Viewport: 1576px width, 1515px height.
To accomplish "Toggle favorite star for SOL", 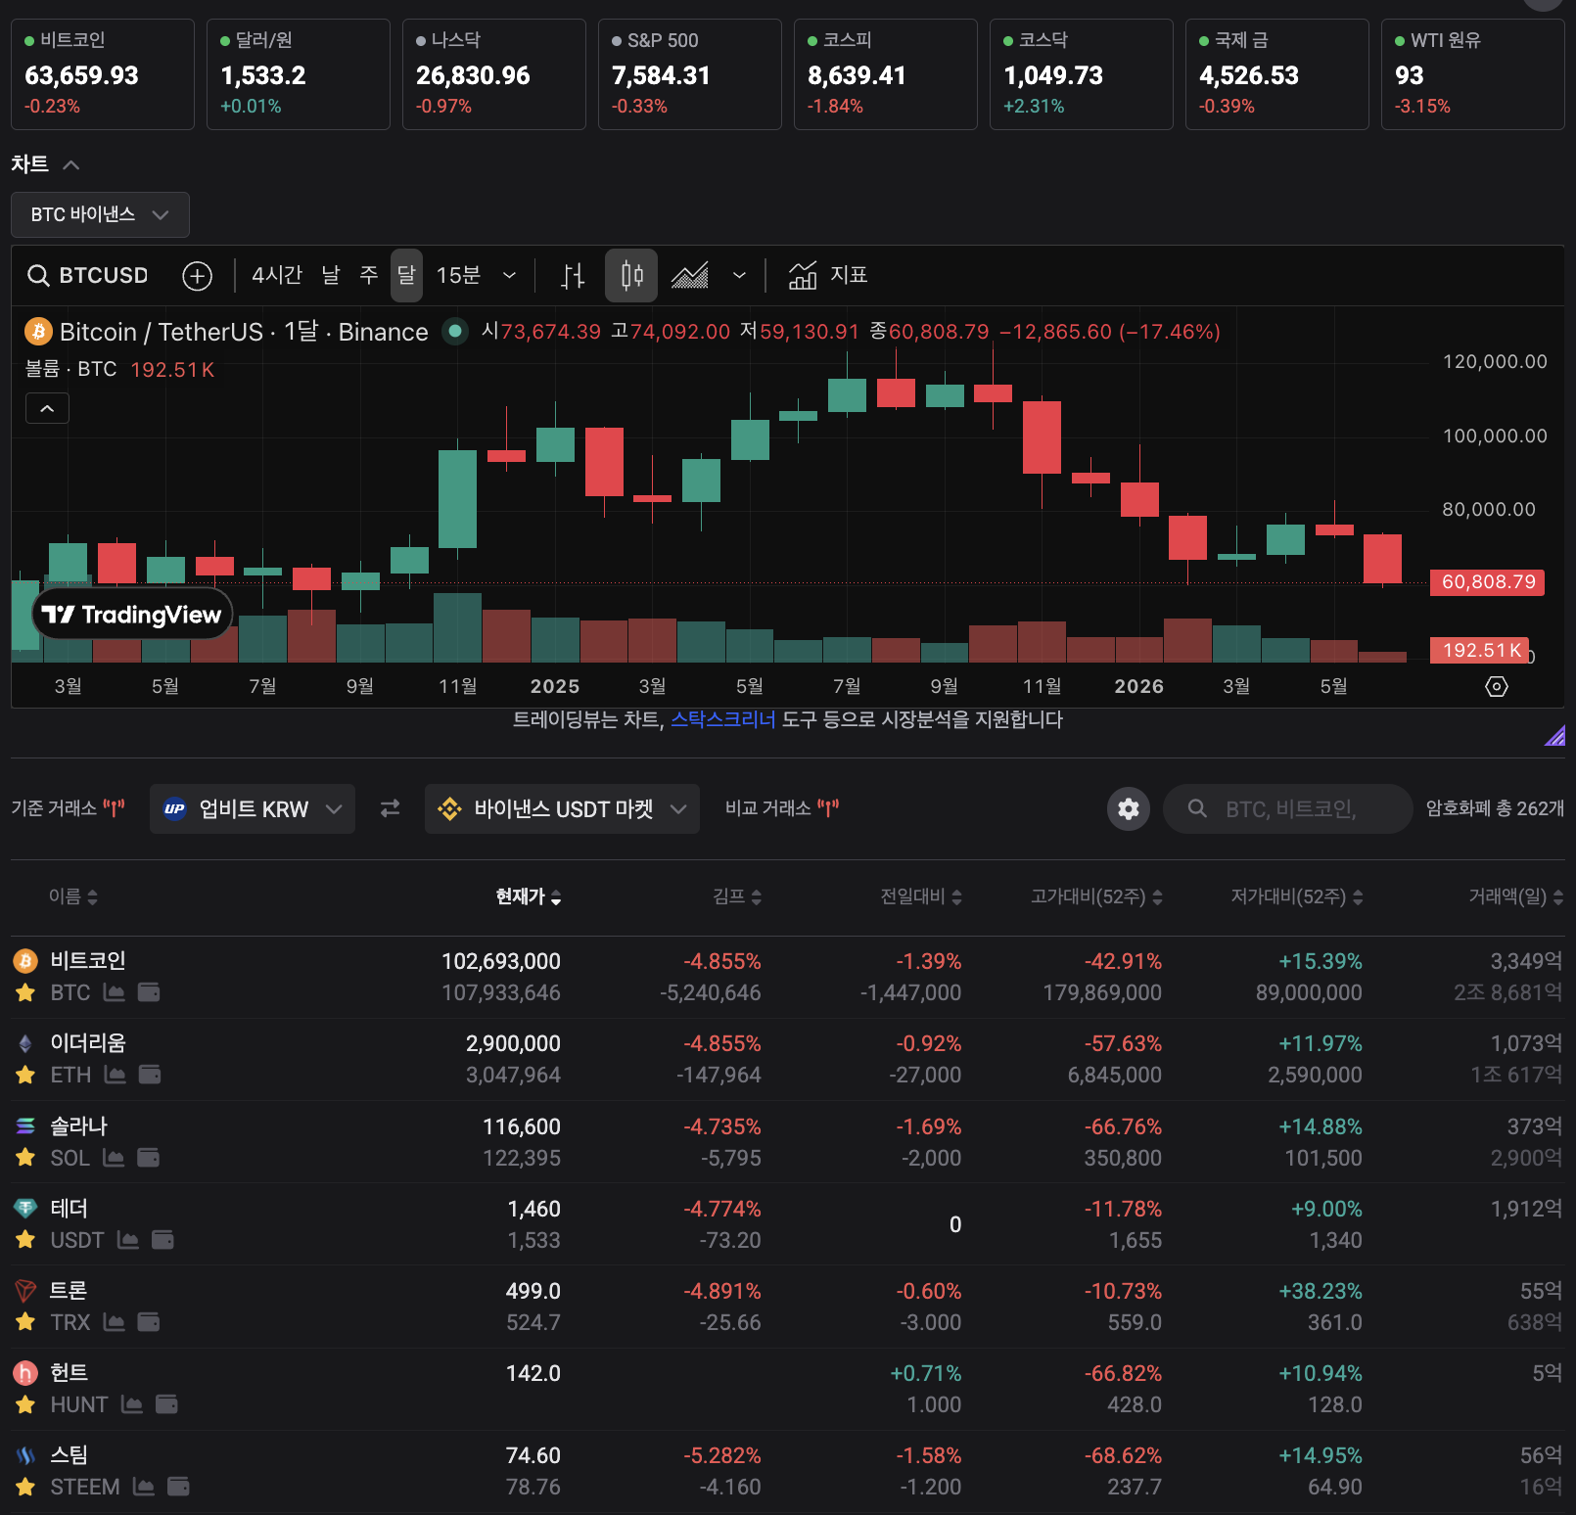I will [25, 1158].
